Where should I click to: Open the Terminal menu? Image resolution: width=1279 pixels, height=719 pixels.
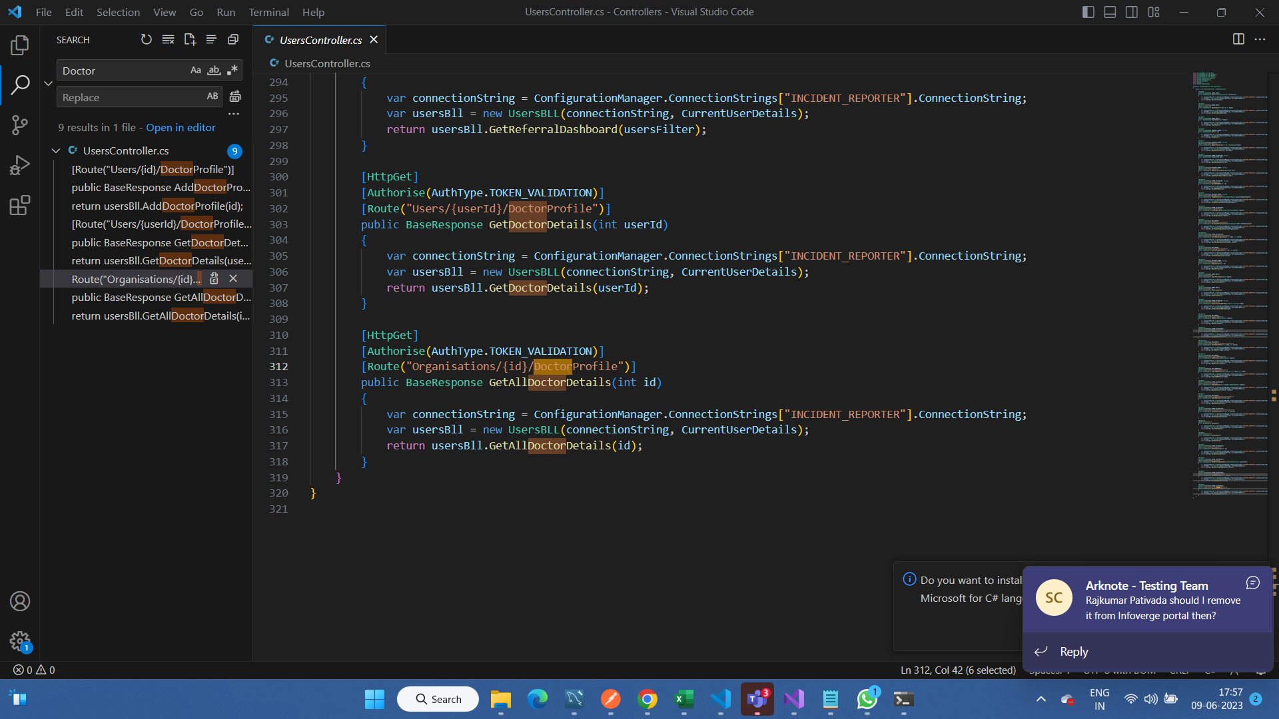(268, 12)
